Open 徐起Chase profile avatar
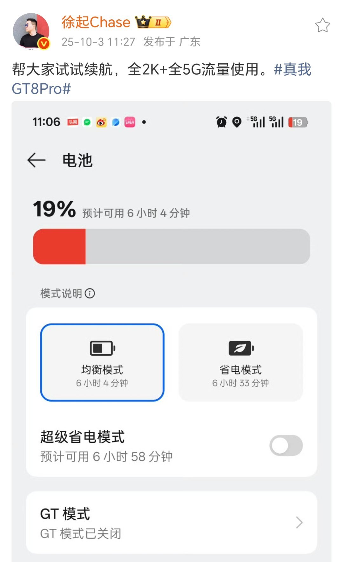 (x=31, y=31)
